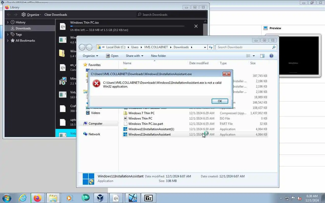This screenshot has height=203, width=325.
Task: Click Users in the address breadcrumb
Action: pyautogui.click(x=135, y=47)
